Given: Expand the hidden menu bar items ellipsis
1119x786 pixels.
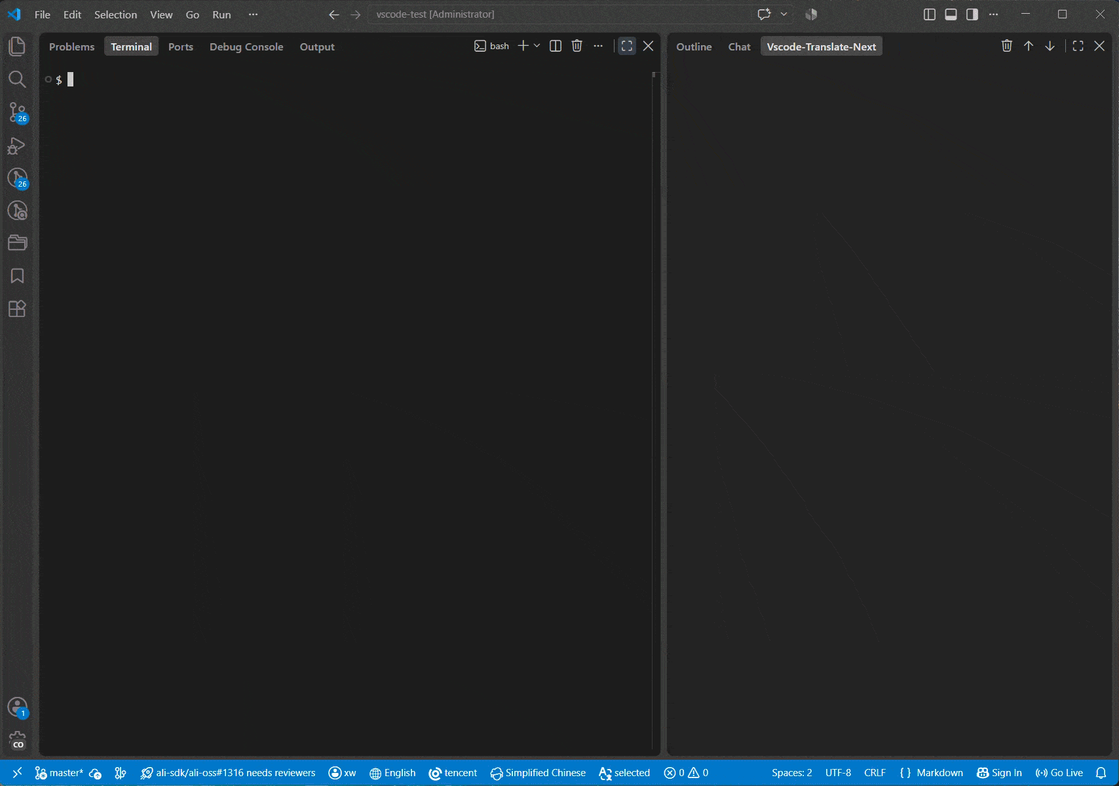Looking at the screenshot, I should (x=253, y=14).
